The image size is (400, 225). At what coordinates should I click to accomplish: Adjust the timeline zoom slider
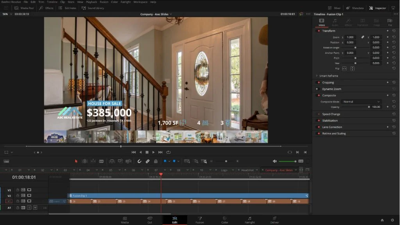coord(226,161)
